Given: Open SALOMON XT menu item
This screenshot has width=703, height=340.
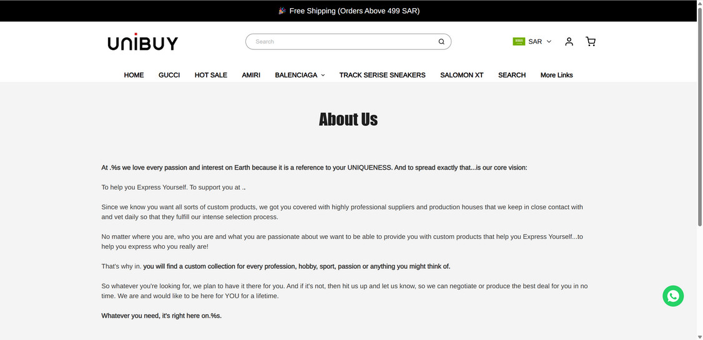Looking at the screenshot, I should [462, 75].
